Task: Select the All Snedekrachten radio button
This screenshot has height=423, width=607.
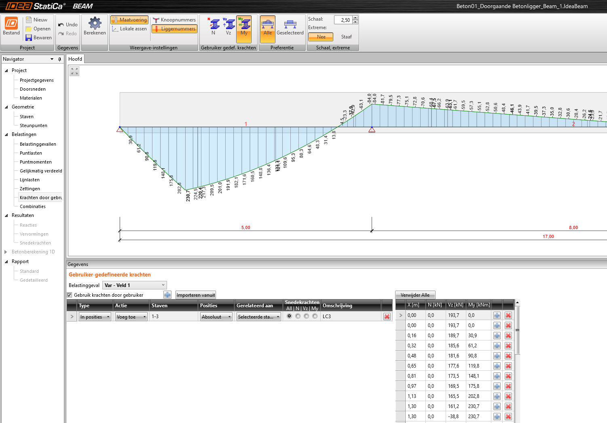Action: [289, 316]
